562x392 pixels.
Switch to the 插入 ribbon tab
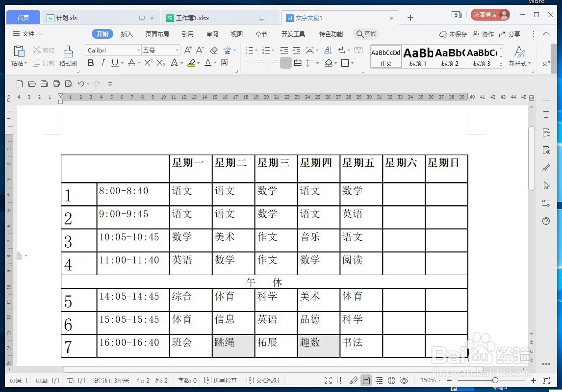click(x=127, y=34)
